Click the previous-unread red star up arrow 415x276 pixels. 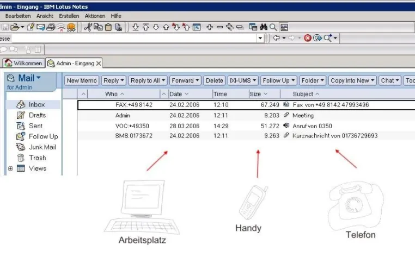coord(186,27)
